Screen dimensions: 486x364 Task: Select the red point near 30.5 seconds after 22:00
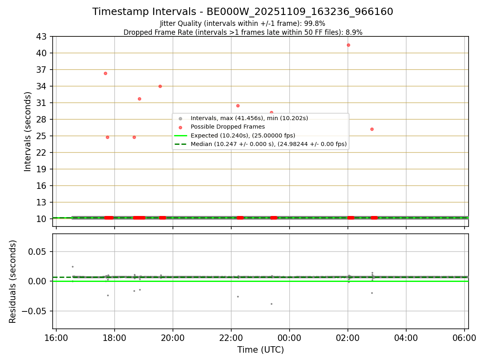click(238, 106)
